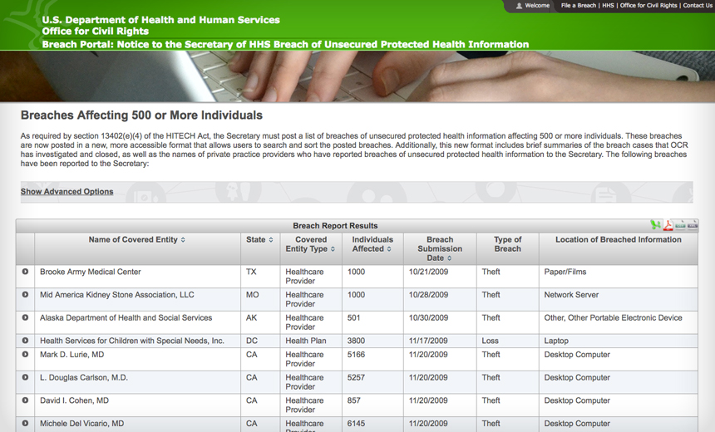
Task: Sort by Individuals Affected column
Action: pos(389,248)
